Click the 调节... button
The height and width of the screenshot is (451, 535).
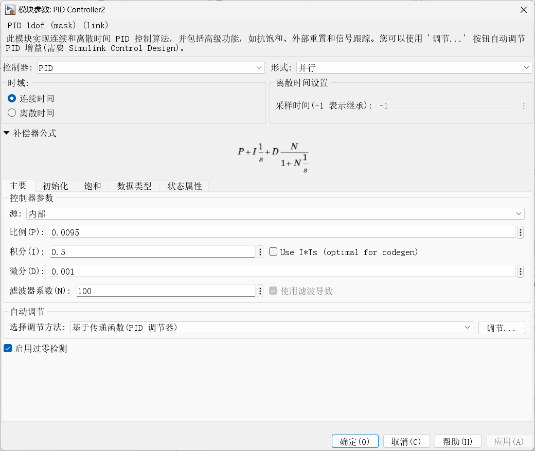tap(501, 328)
